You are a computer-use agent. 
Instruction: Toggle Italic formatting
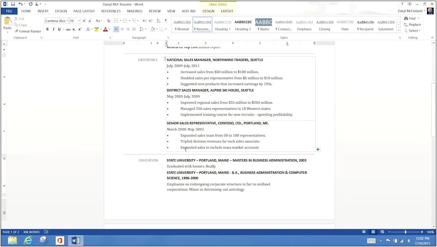click(x=53, y=29)
